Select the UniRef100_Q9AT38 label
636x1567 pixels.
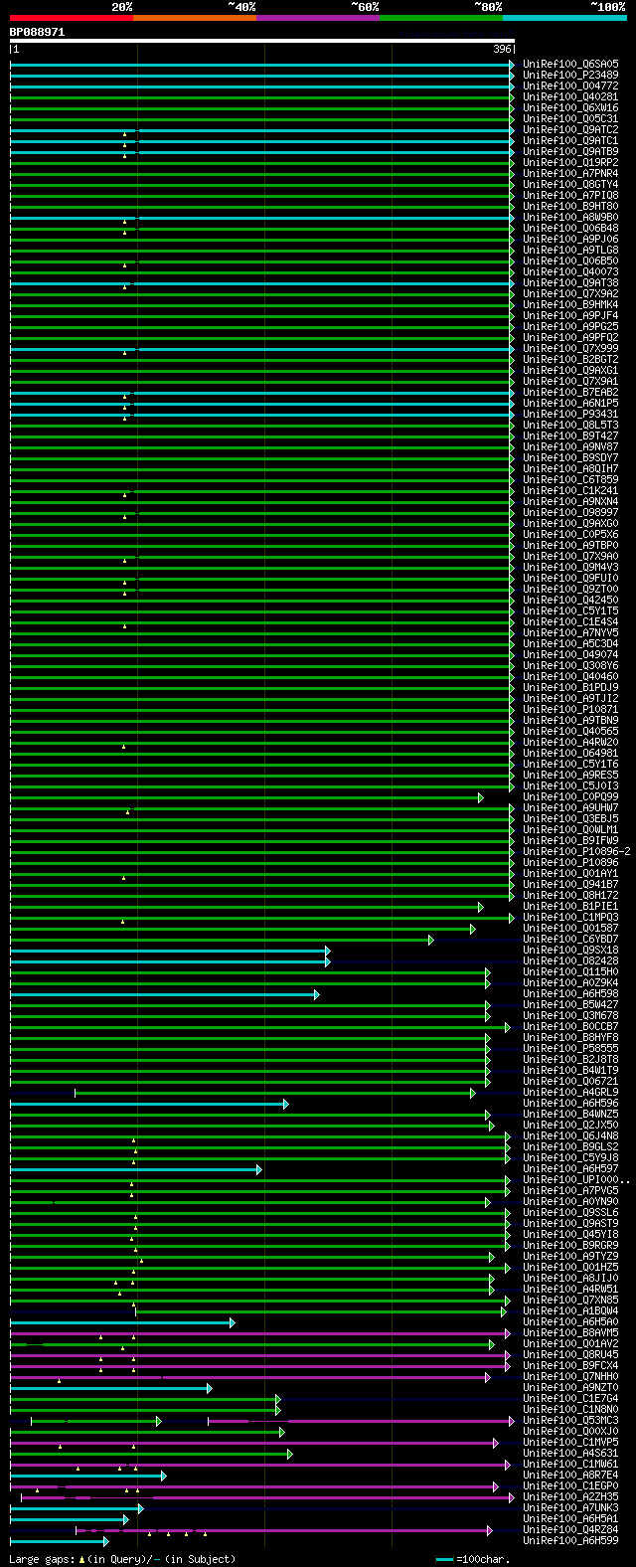[x=570, y=283]
